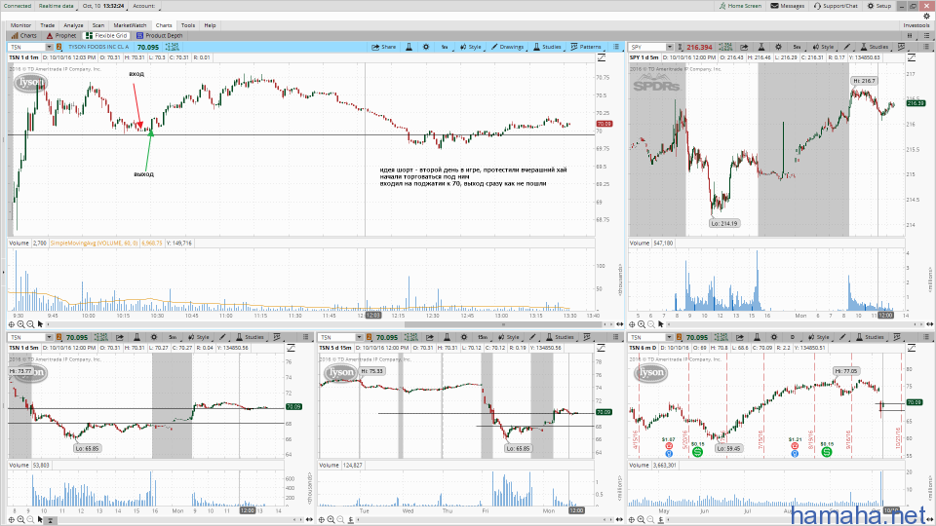Open the Account dropdown

(144, 6)
